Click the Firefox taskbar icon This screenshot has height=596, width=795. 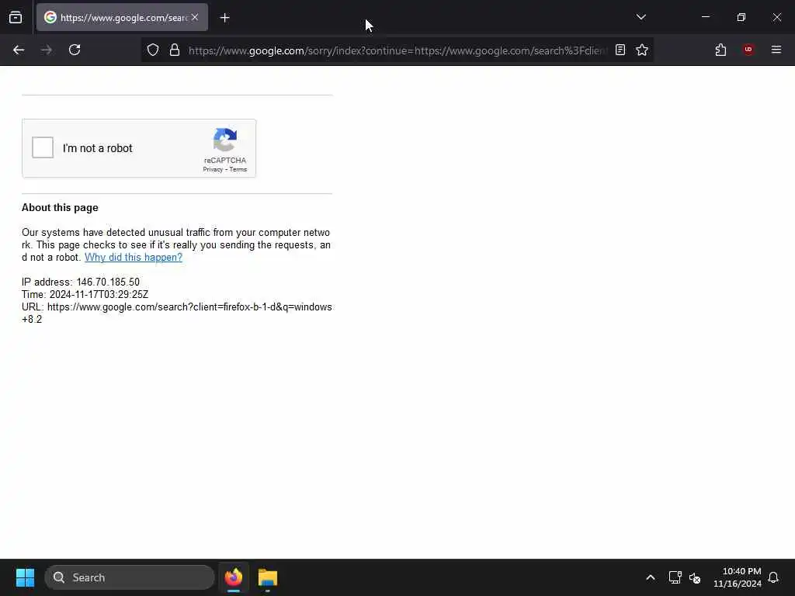[x=234, y=577]
